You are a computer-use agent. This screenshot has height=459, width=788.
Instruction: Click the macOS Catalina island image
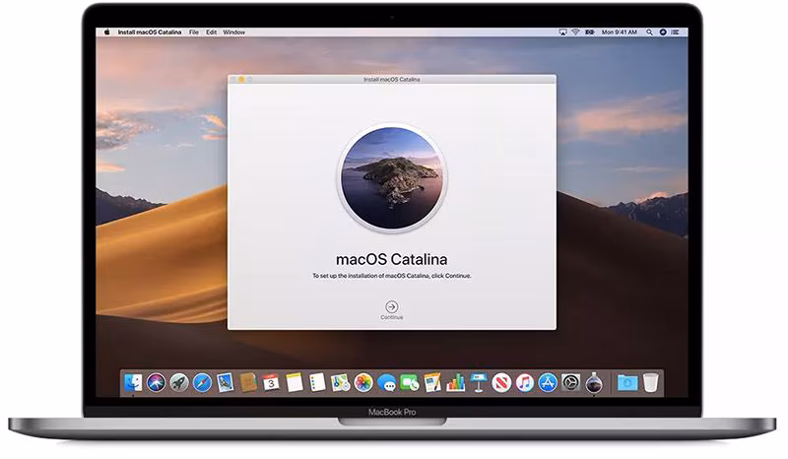pyautogui.click(x=392, y=177)
